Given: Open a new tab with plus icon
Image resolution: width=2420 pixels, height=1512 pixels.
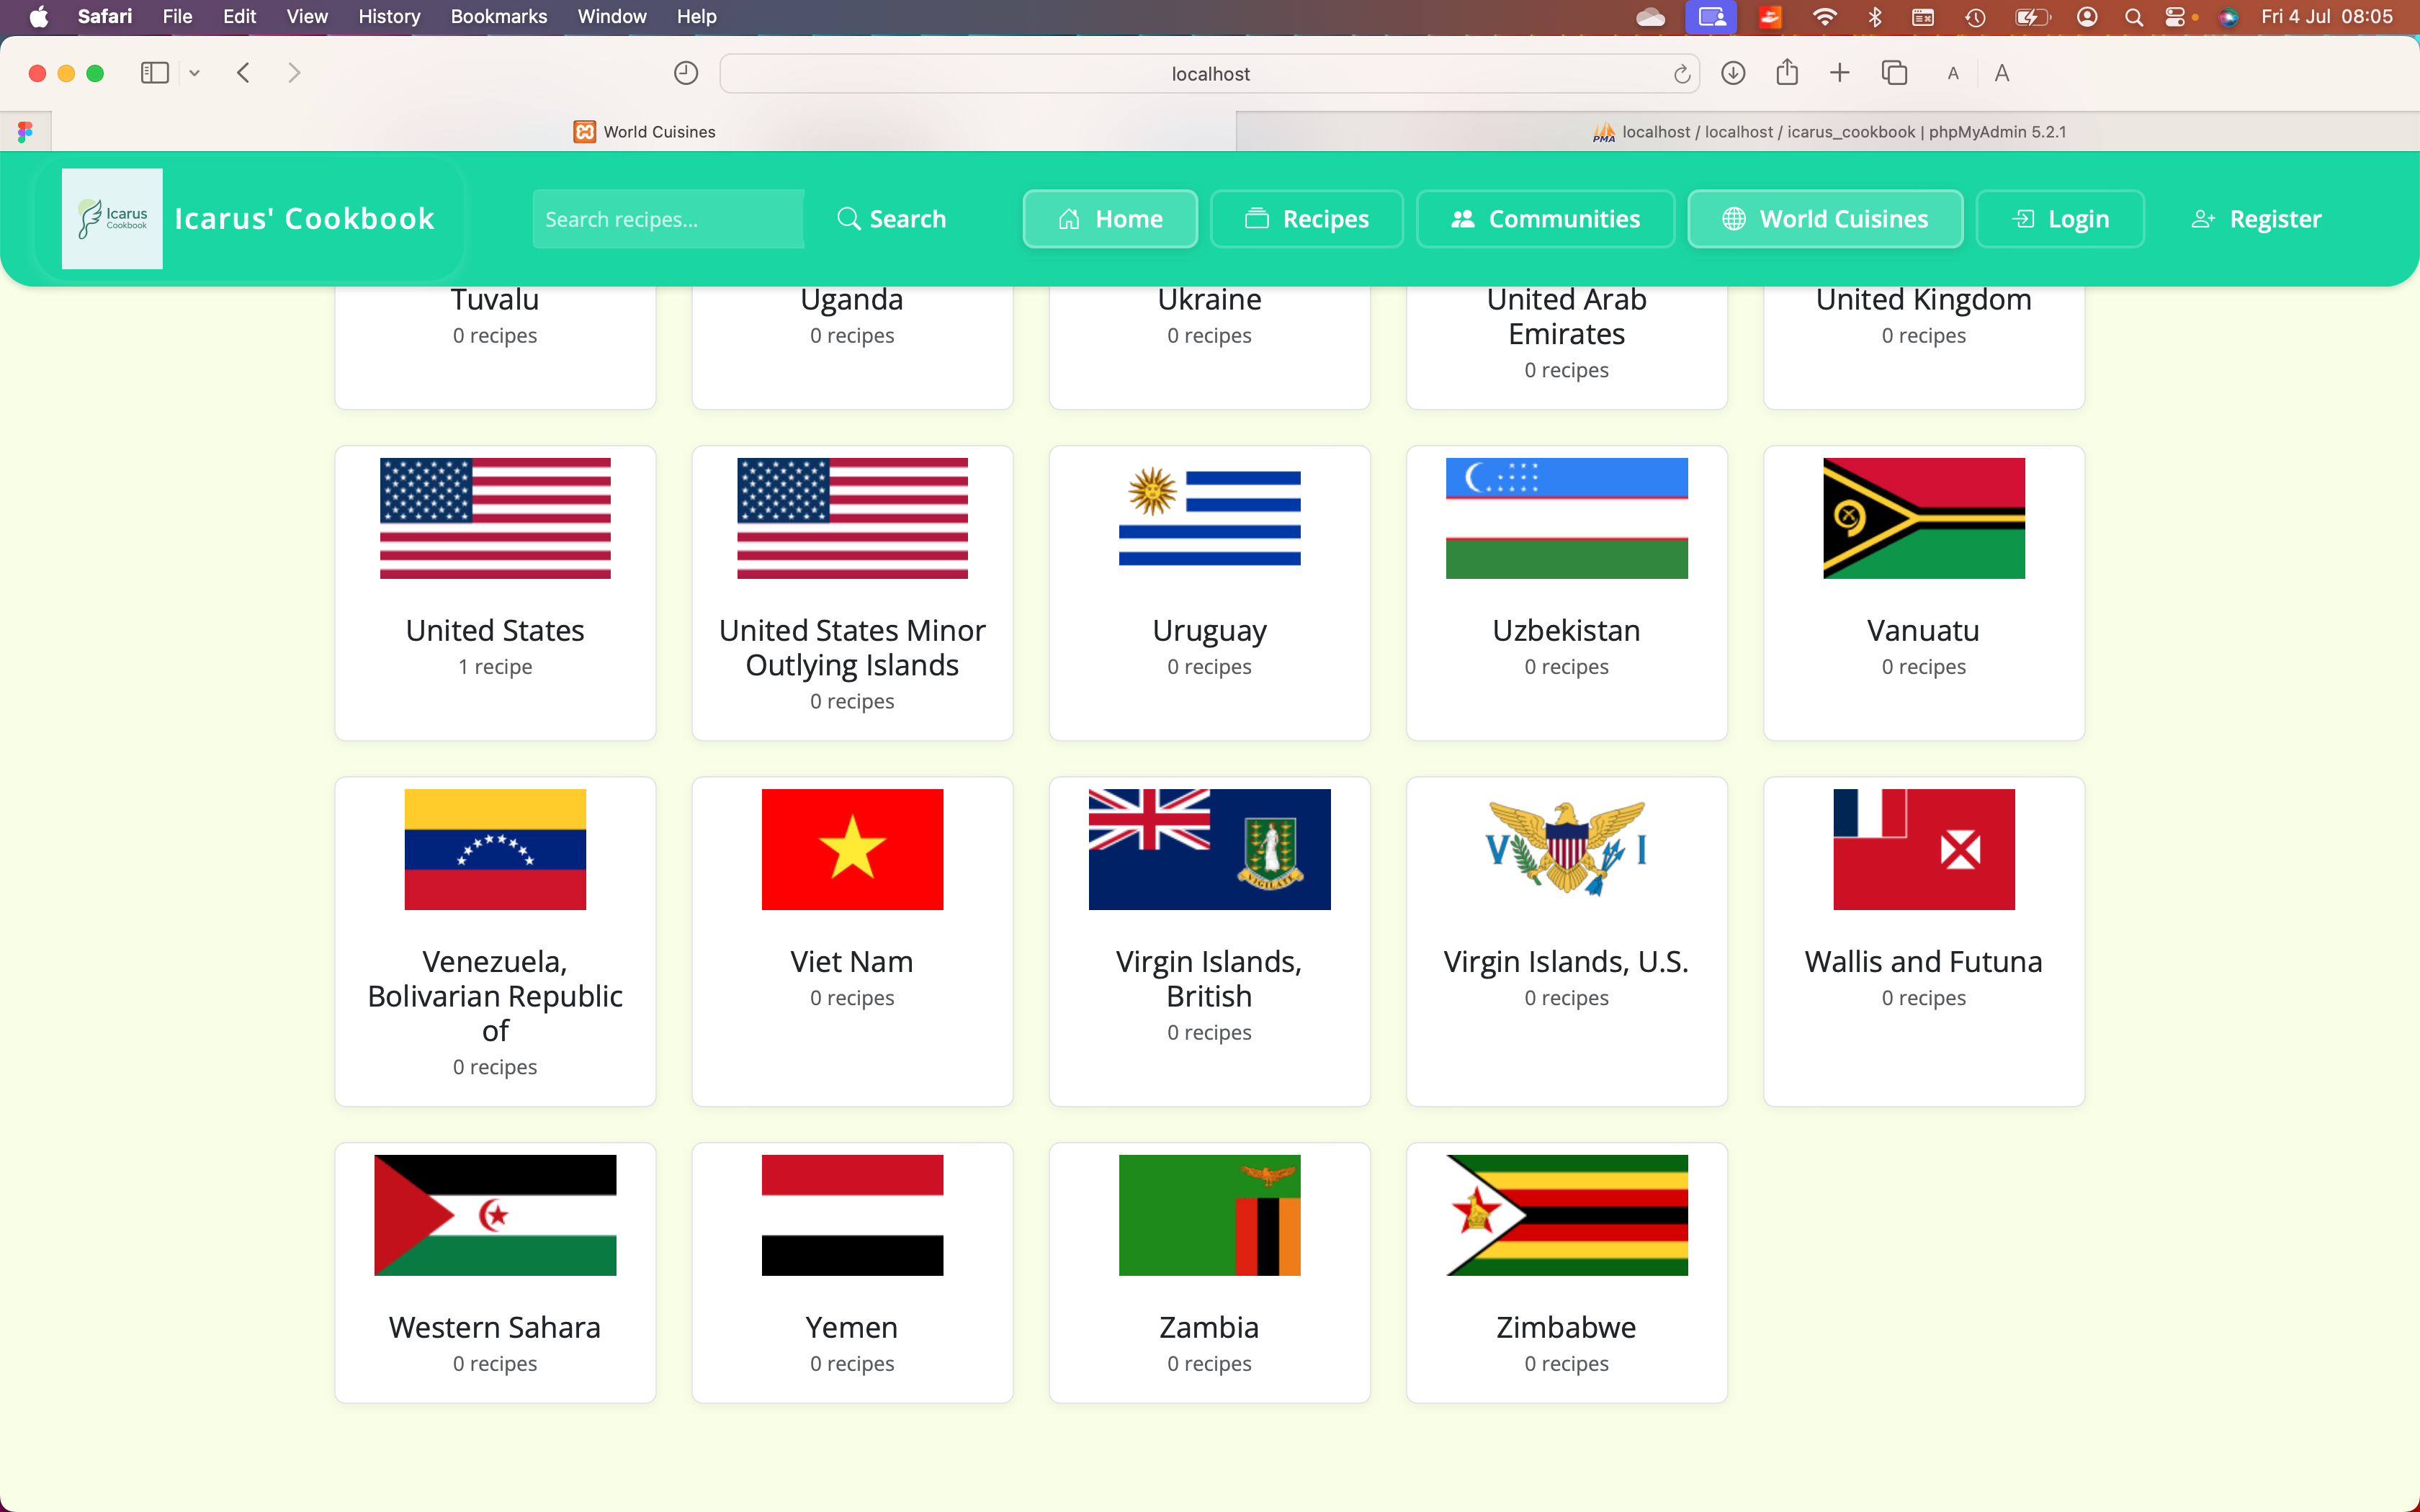Looking at the screenshot, I should pos(1839,73).
